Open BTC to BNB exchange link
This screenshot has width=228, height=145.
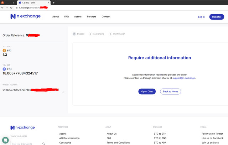click(x=160, y=138)
